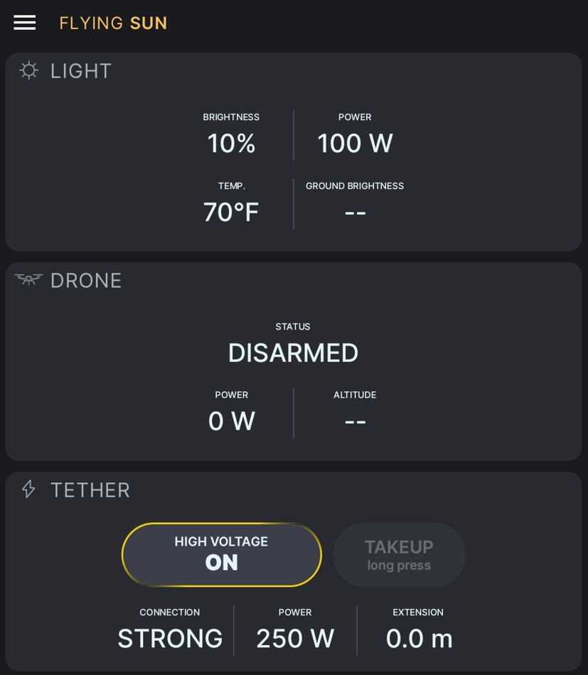Image resolution: width=588 pixels, height=675 pixels.
Task: Open the DRONE section header
Action: [x=86, y=281]
